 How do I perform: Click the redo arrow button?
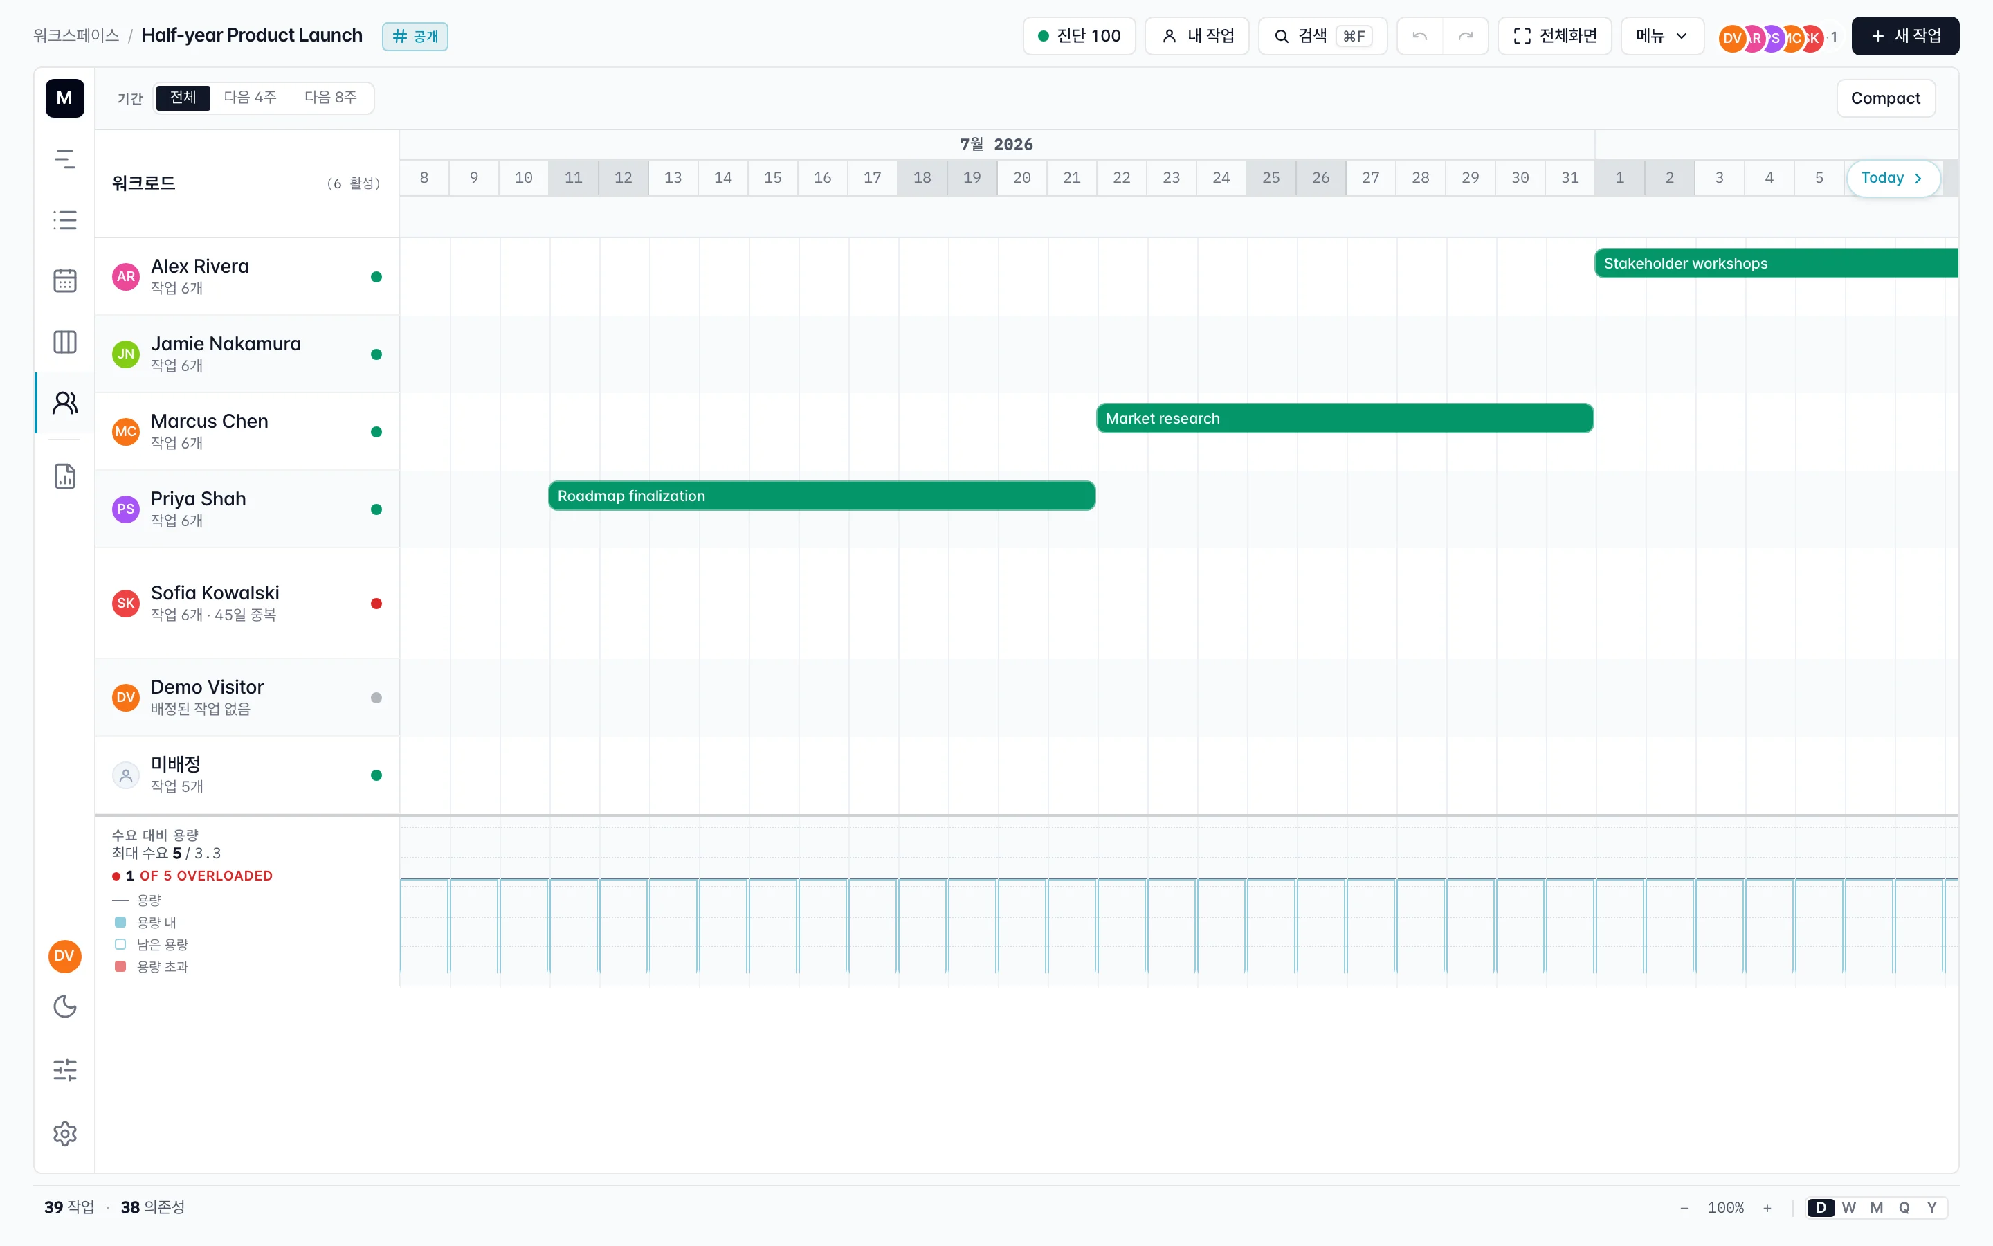[1465, 36]
